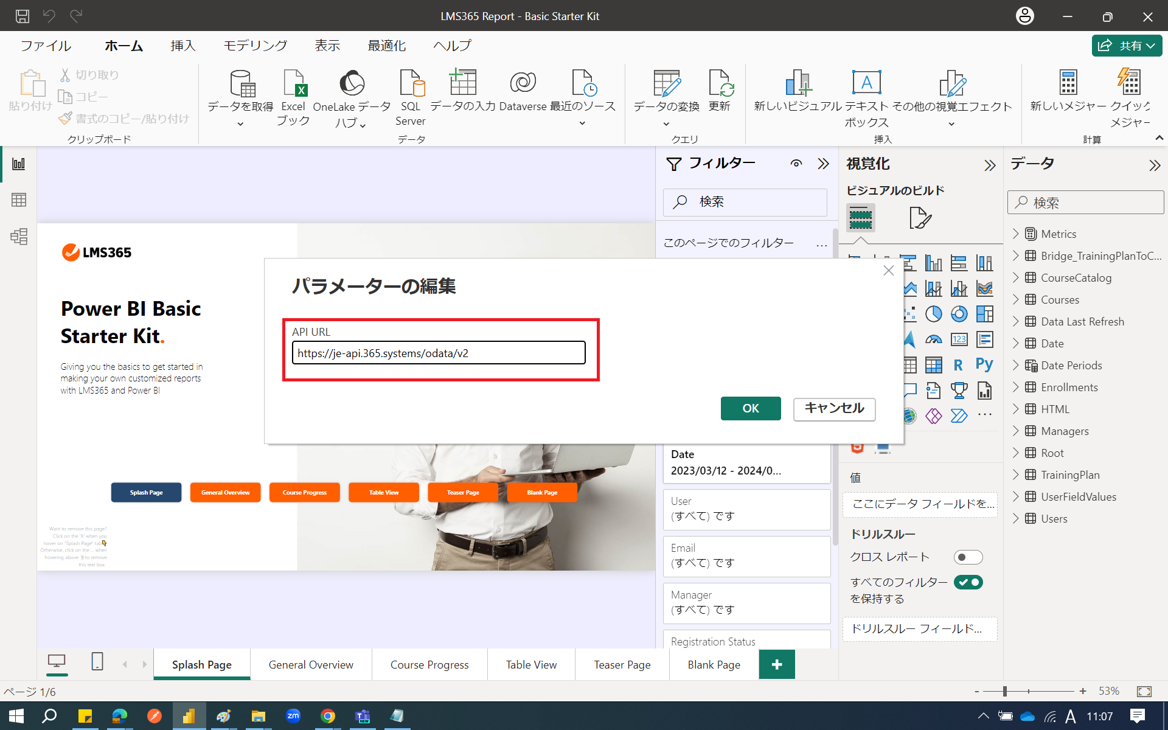Select the R script visual
Image resolution: width=1168 pixels, height=730 pixels.
[959, 365]
